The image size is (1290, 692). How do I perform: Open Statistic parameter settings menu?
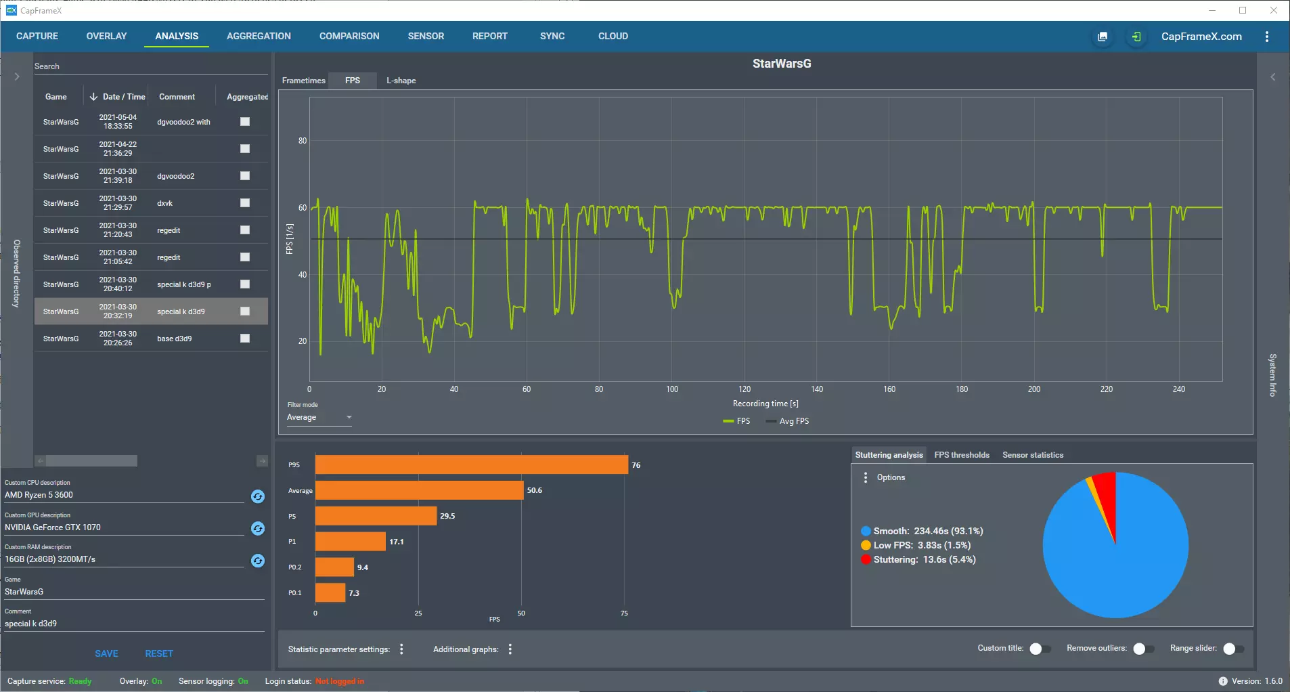point(402,649)
